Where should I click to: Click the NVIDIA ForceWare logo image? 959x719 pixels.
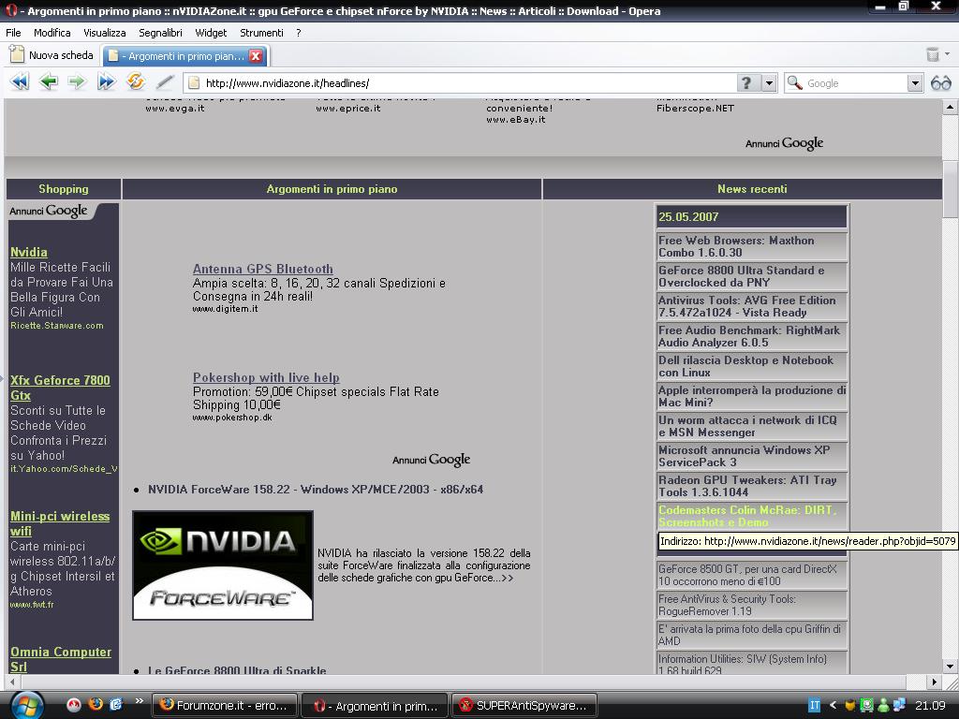click(223, 565)
